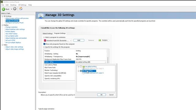Uncheck Show only programs found on this computer
Viewport: 196px width, 110px height.
coord(44,44)
